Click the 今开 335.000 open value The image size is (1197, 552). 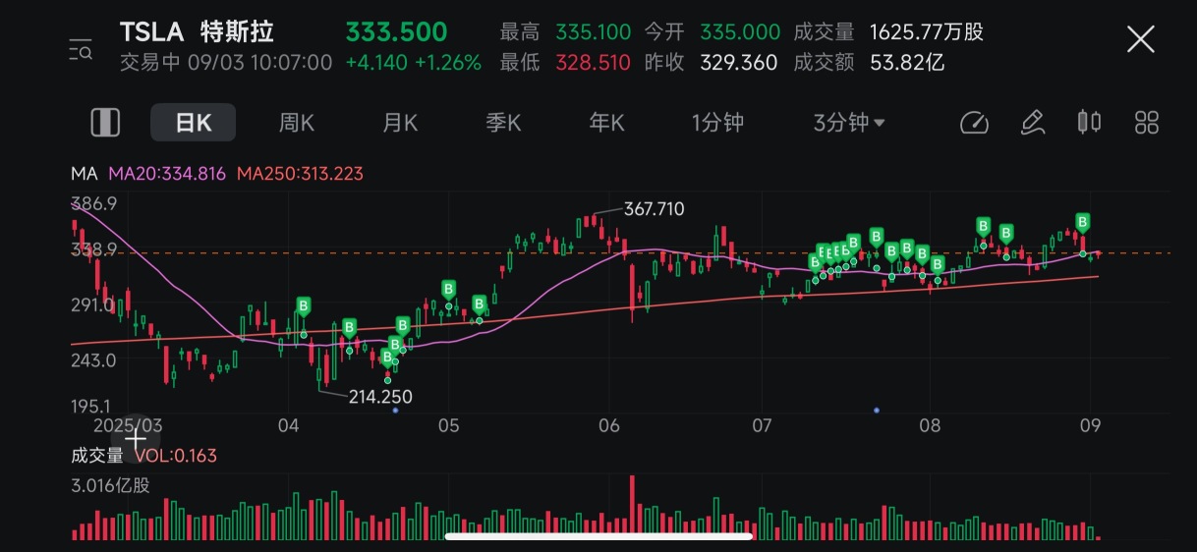pos(712,32)
